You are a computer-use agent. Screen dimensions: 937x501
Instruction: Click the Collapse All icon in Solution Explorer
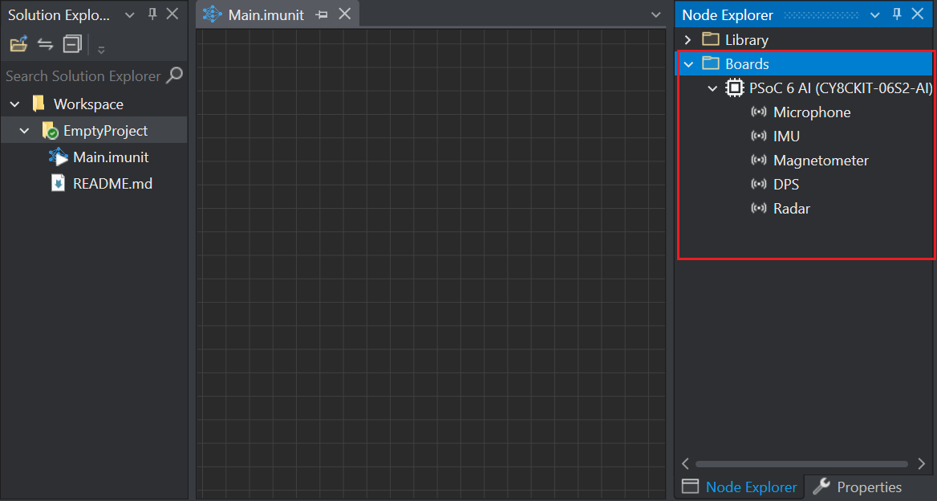(72, 44)
